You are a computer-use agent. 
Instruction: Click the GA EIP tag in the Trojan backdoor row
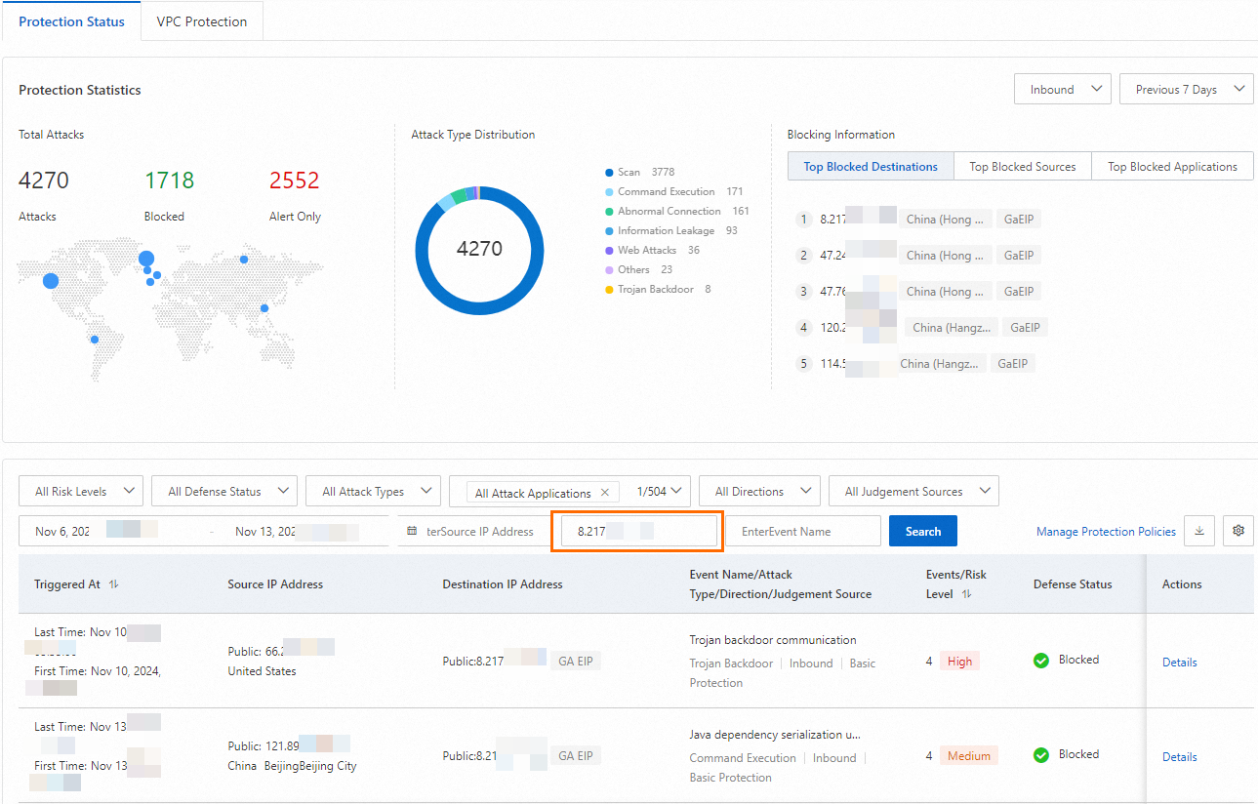[575, 661]
